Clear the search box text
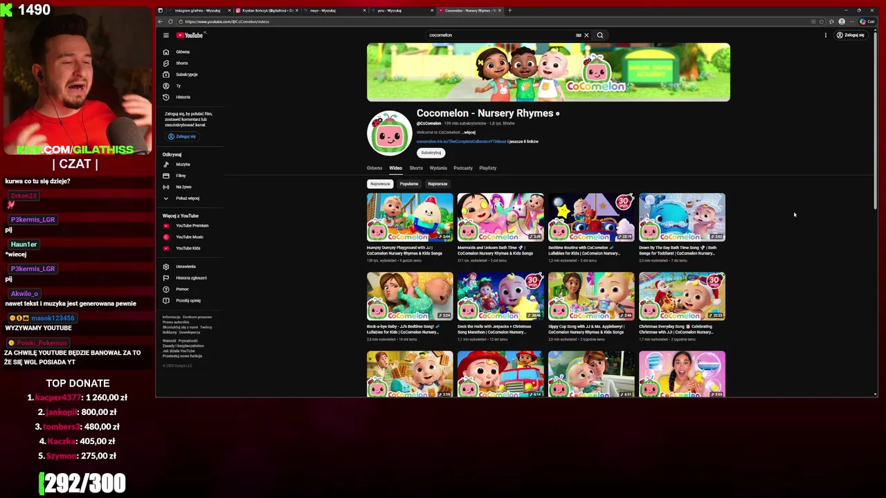Viewport: 886px width, 498px height. 586,35
